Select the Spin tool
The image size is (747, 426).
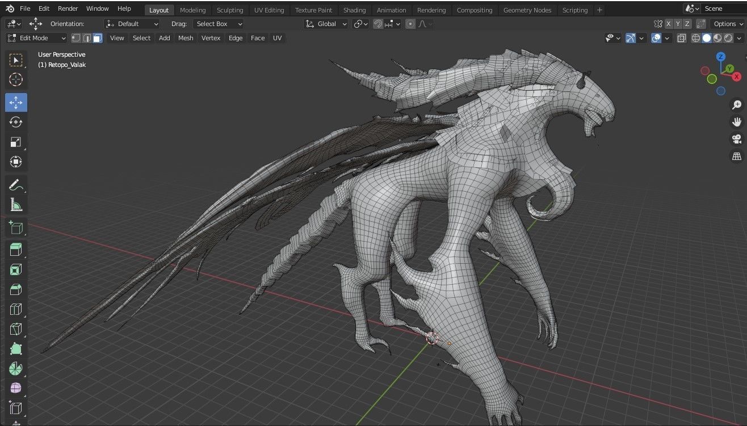[x=16, y=369]
